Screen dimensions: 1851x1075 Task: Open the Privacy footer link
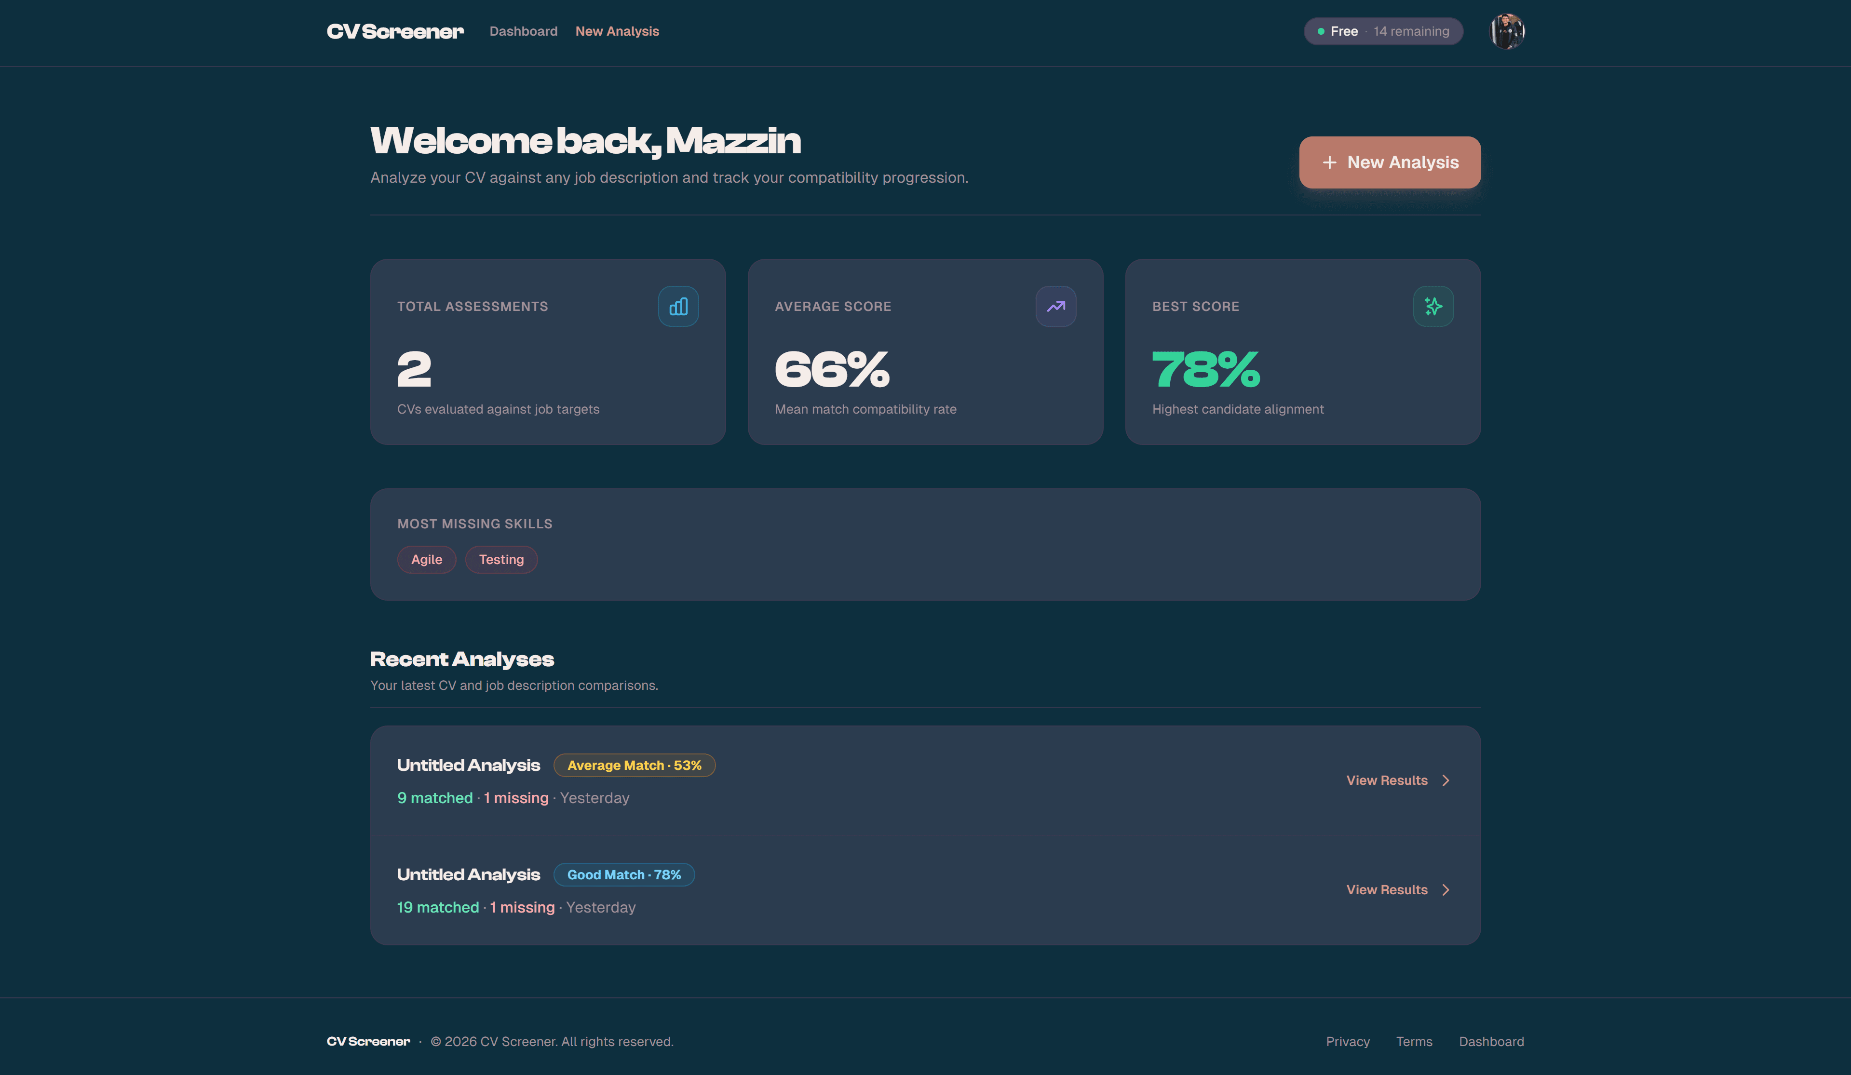1348,1042
